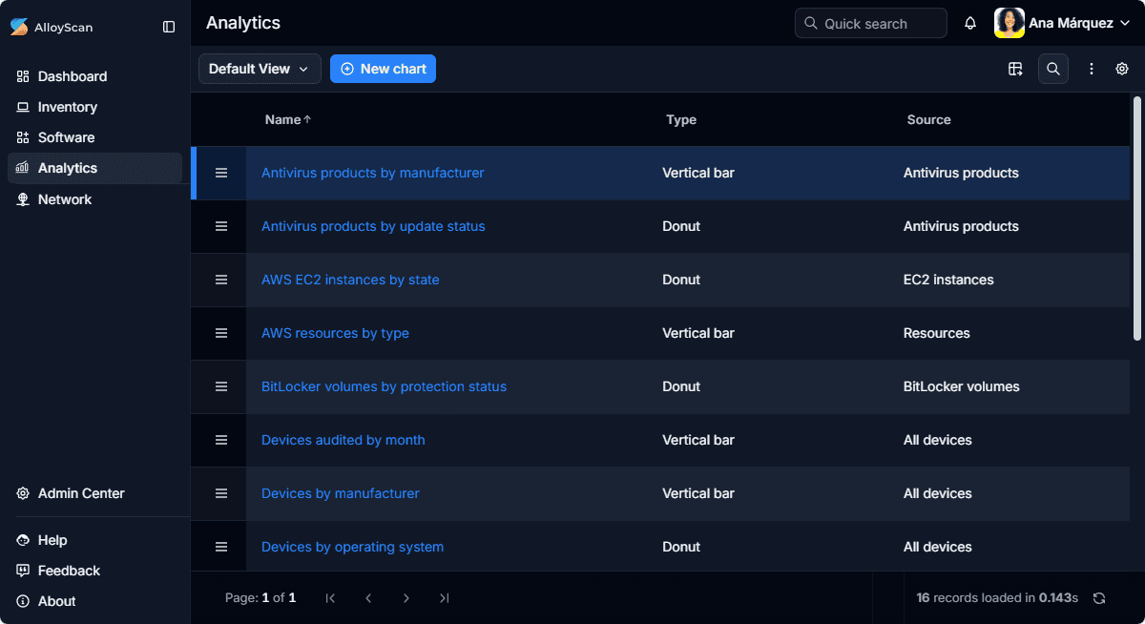Refresh the records list

[1099, 598]
